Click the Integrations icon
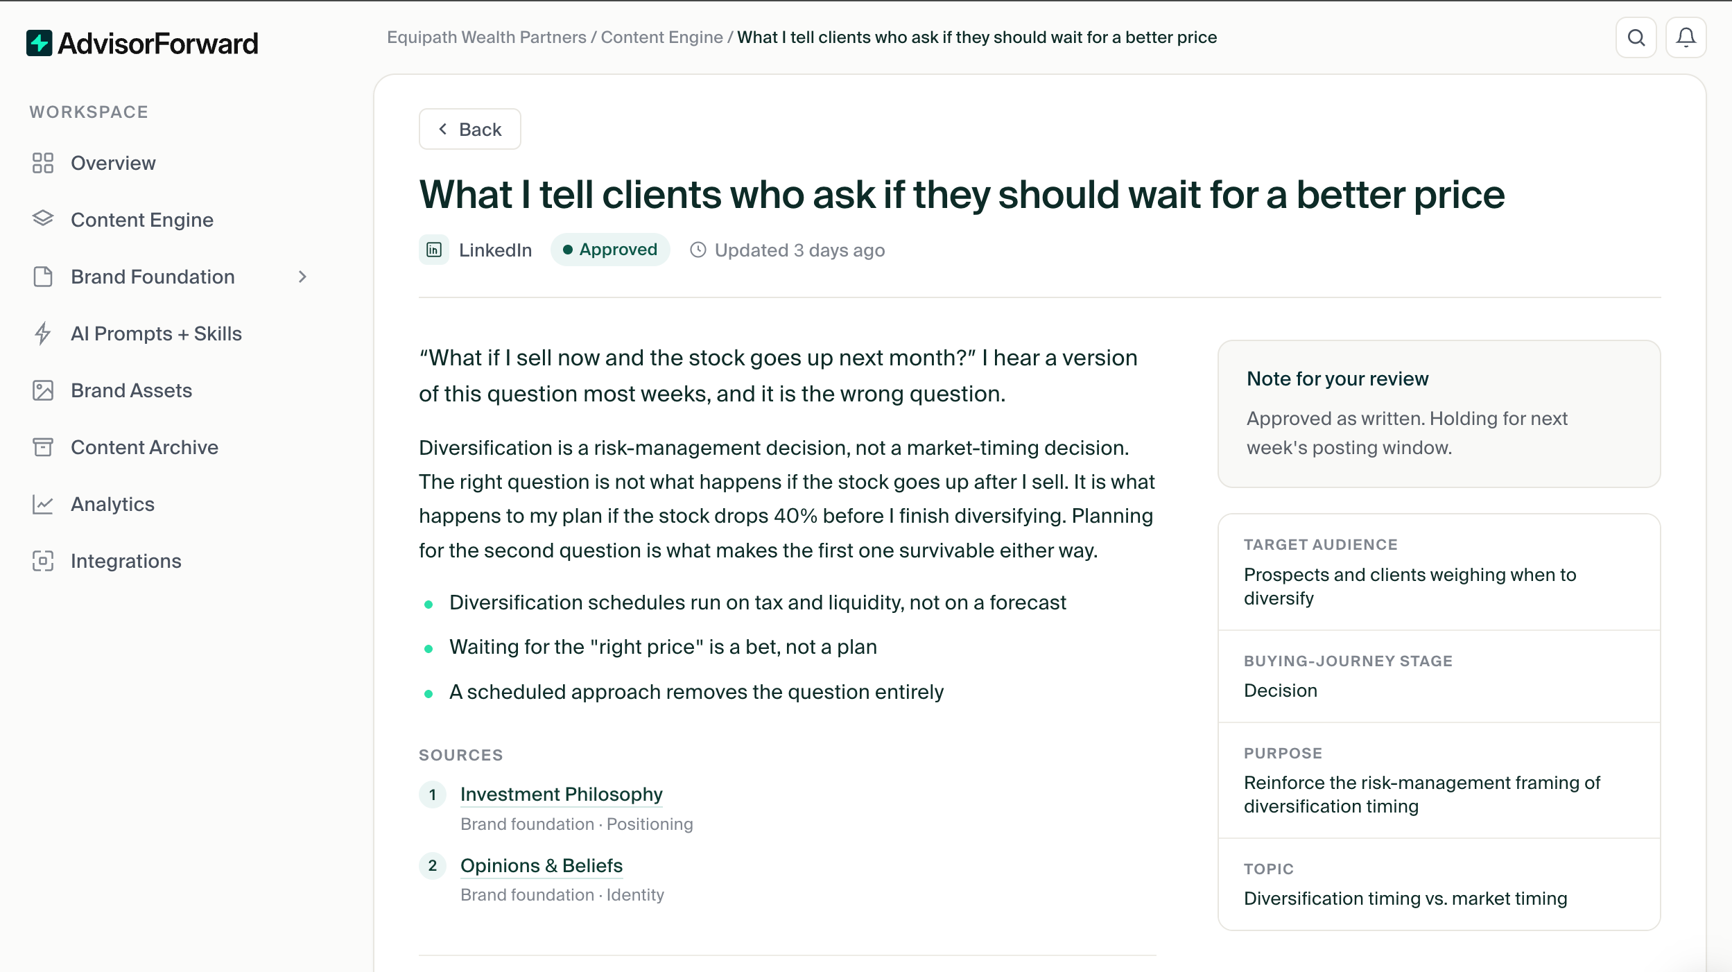This screenshot has width=1732, height=972. pyautogui.click(x=43, y=561)
